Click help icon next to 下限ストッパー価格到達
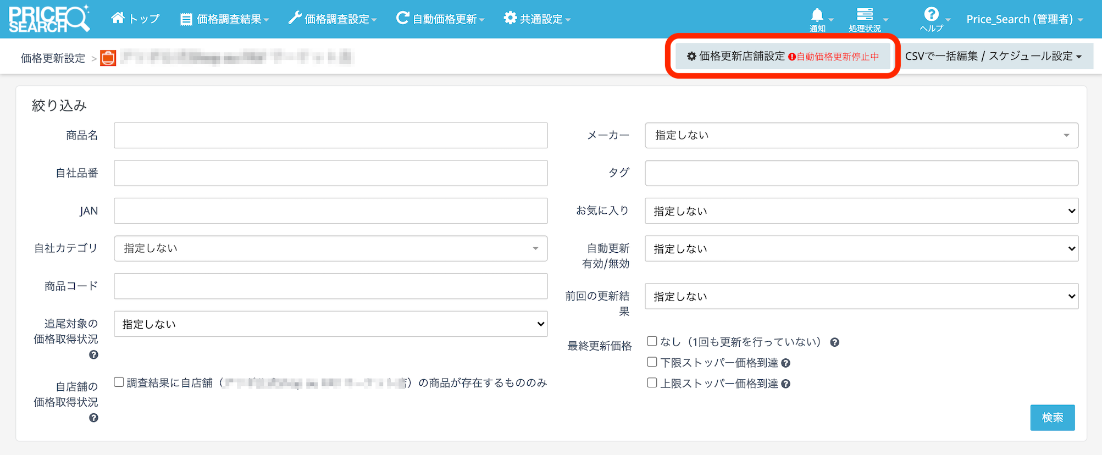 [x=785, y=363]
